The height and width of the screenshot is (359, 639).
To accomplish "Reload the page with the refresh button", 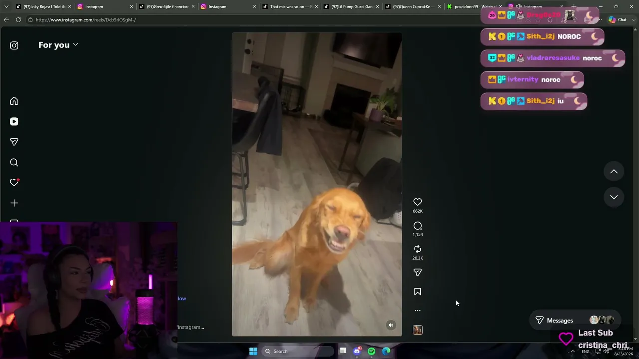I will [18, 20].
